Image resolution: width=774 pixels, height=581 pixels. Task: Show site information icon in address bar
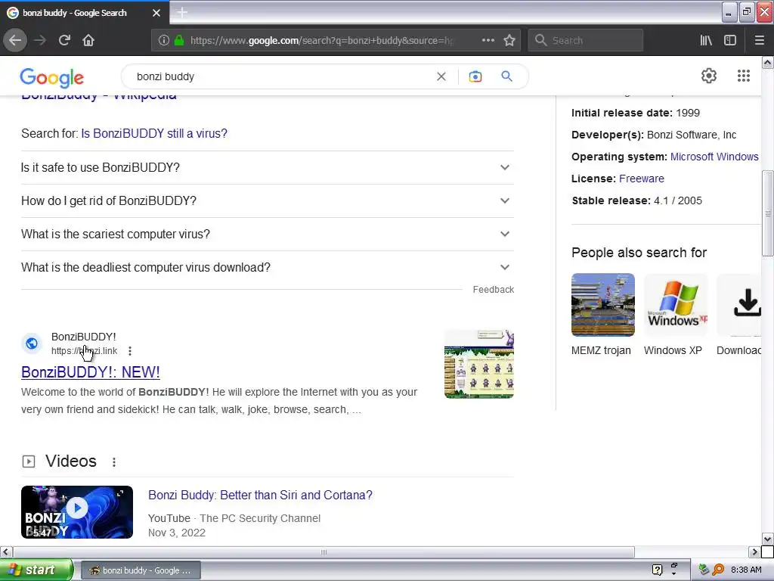tap(164, 40)
